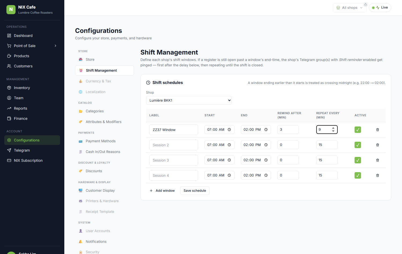Open Printers & Hardware settings
This screenshot has width=402, height=254.
tap(105, 201)
